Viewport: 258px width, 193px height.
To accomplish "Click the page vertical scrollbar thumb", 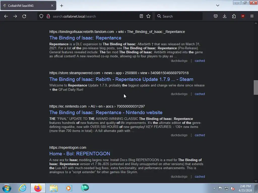I will [x=256, y=87].
